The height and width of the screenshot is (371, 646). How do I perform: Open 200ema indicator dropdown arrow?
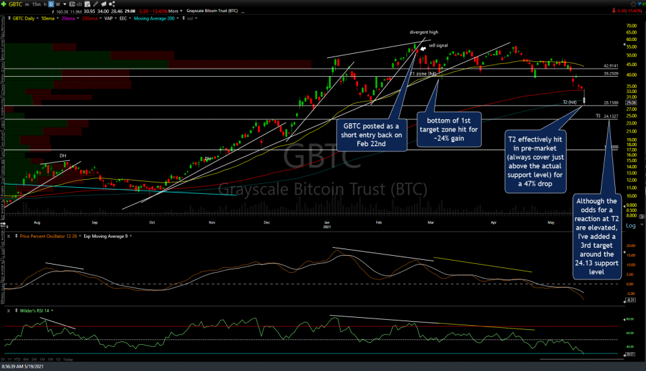100,18
